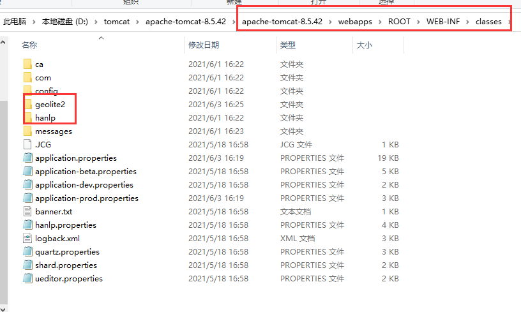Select shard.properties file name

point(66,265)
